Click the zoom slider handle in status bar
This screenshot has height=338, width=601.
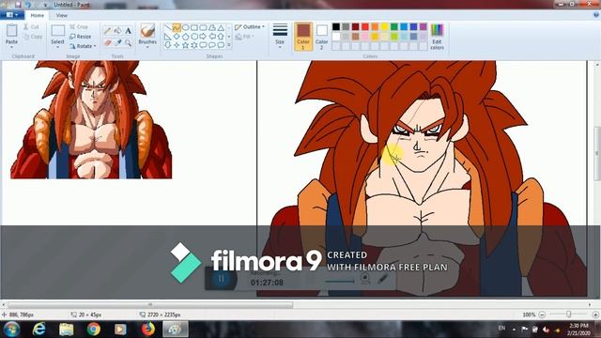click(x=569, y=315)
